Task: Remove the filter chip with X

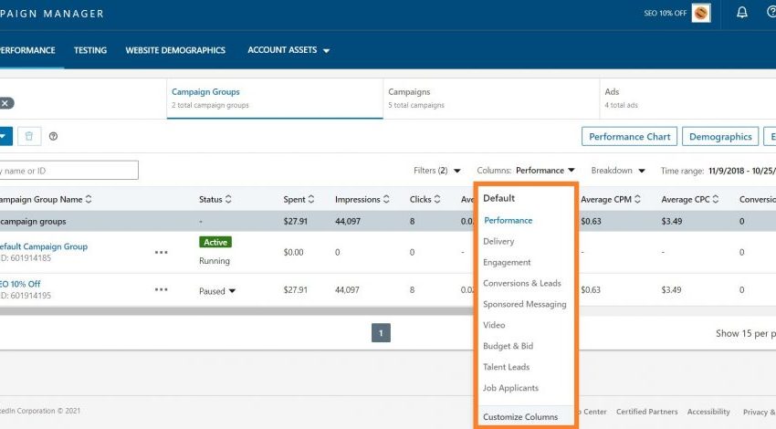Action: coord(5,103)
